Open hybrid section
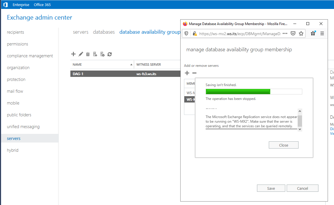Viewport: 334px width, 205px height. click(x=13, y=150)
